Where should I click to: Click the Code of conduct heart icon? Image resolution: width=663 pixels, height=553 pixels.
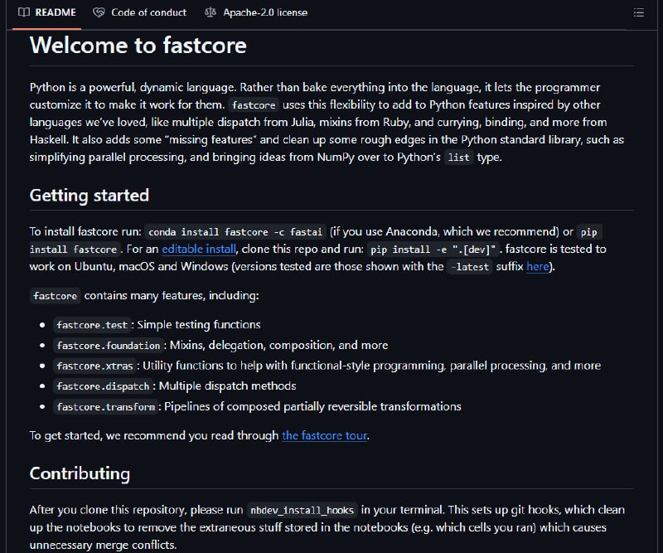[99, 12]
